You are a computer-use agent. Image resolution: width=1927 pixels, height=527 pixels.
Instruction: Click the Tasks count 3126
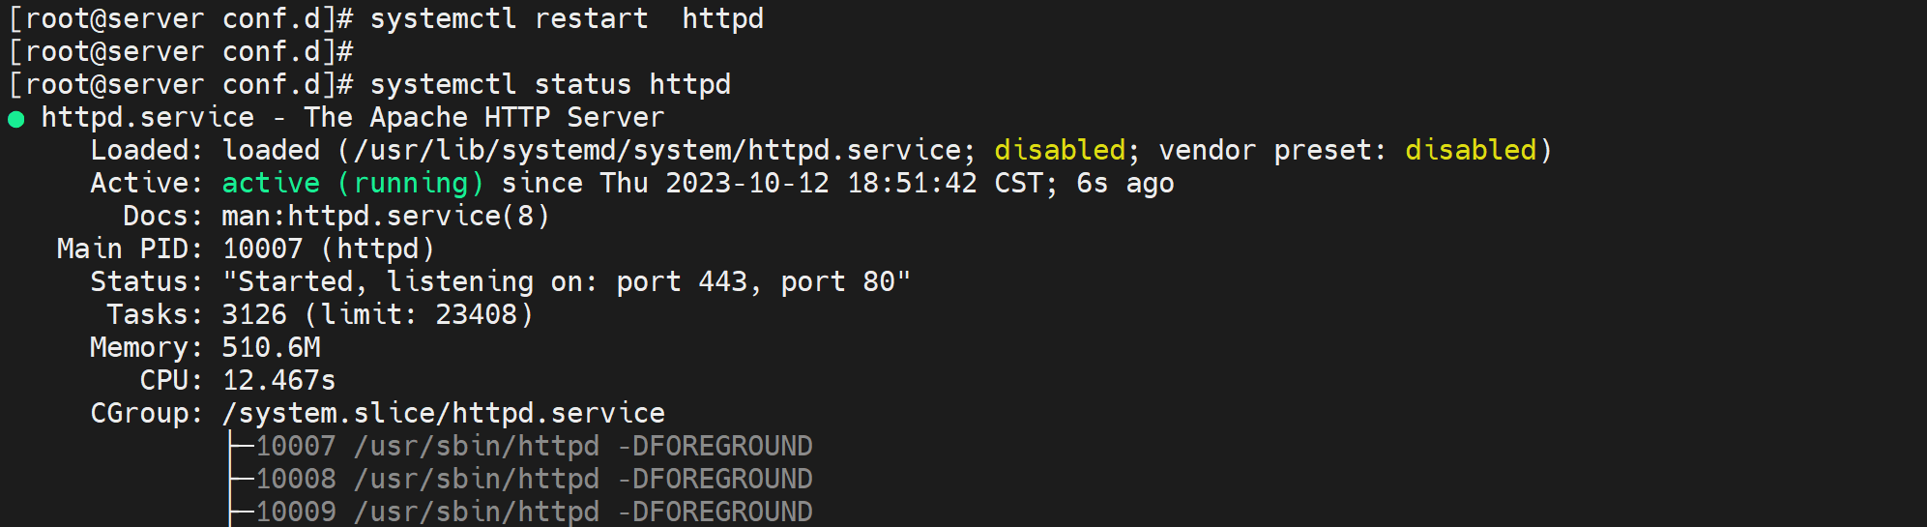(254, 315)
